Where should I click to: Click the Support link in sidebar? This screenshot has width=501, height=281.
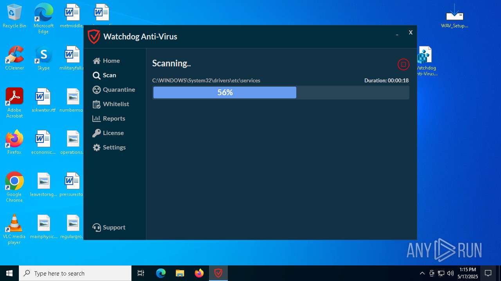(x=109, y=228)
